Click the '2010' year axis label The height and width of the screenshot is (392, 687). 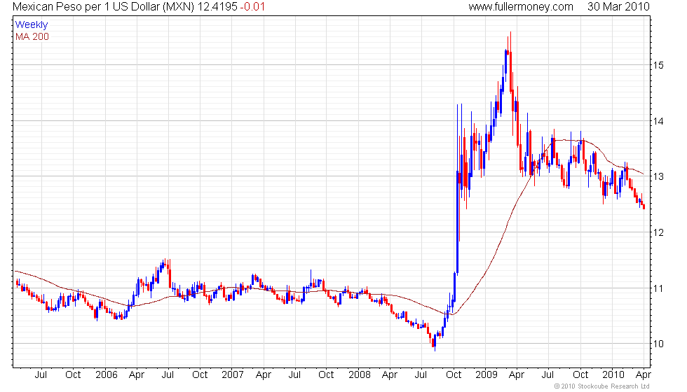(x=613, y=375)
